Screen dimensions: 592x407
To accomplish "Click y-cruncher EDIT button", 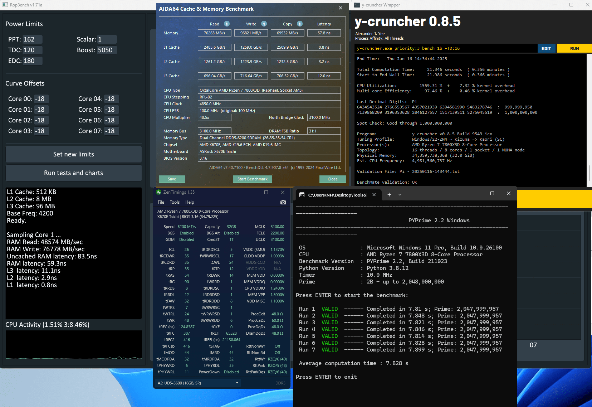I will (546, 48).
